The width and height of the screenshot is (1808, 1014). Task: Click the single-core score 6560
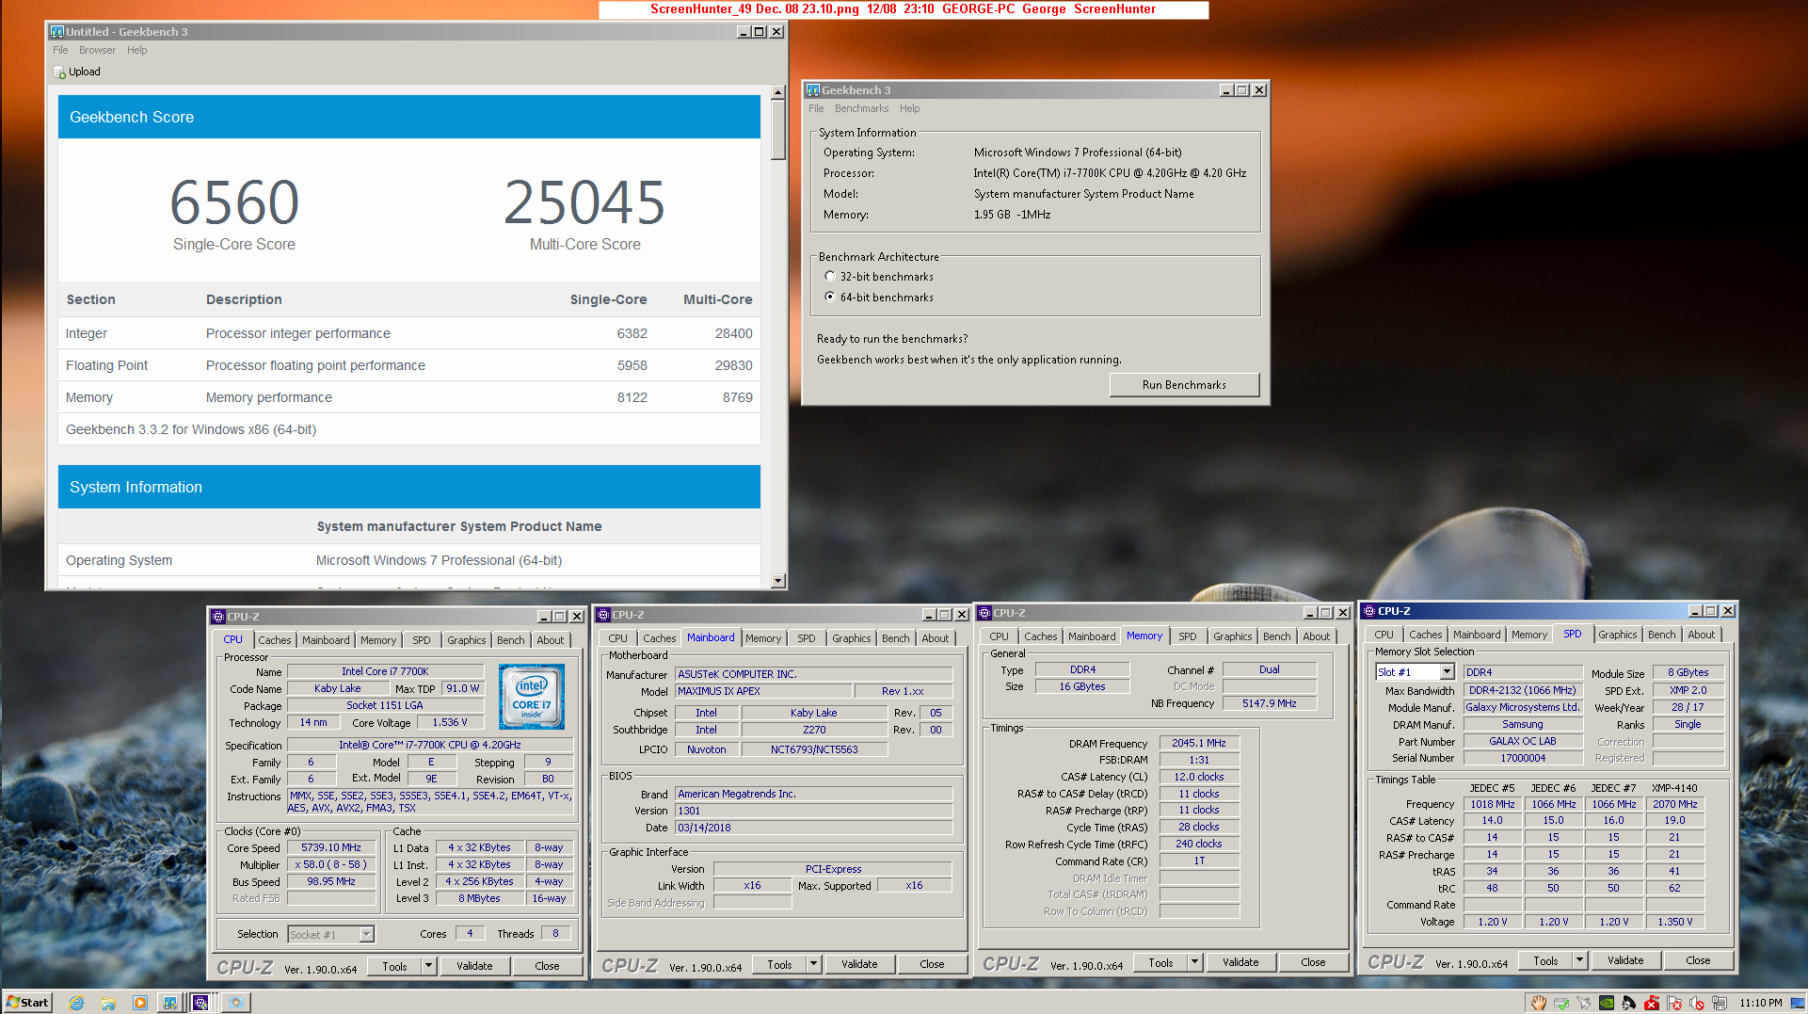pos(234,202)
